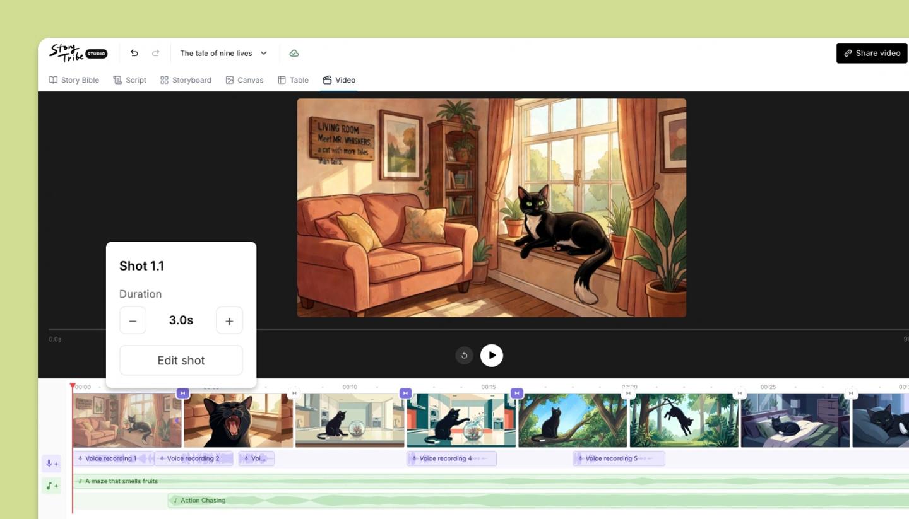The height and width of the screenshot is (519, 909).
Task: Select the 'Action Chasing' music clip
Action: pos(538,501)
